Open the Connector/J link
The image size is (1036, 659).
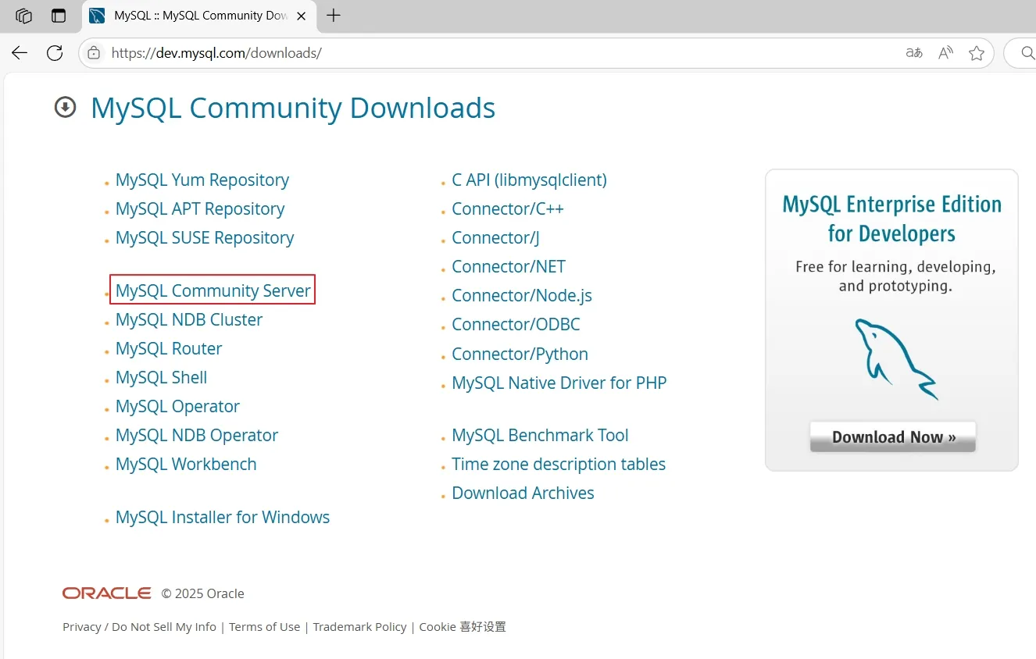[495, 237]
